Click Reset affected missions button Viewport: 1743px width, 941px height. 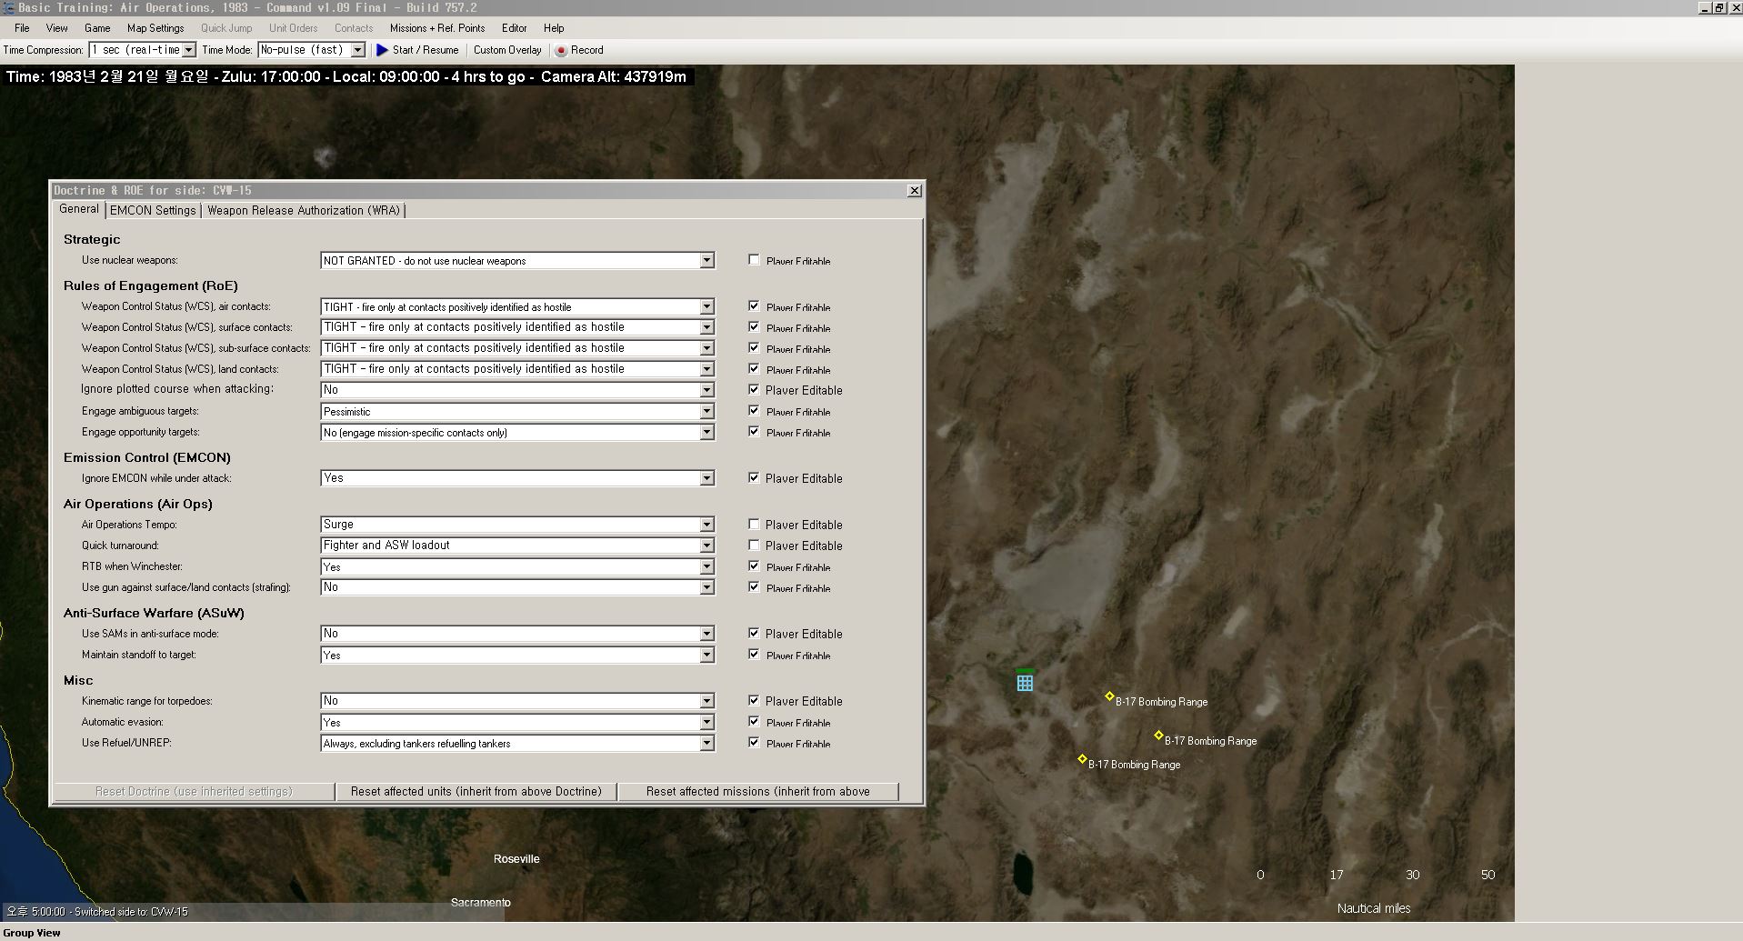[758, 792]
